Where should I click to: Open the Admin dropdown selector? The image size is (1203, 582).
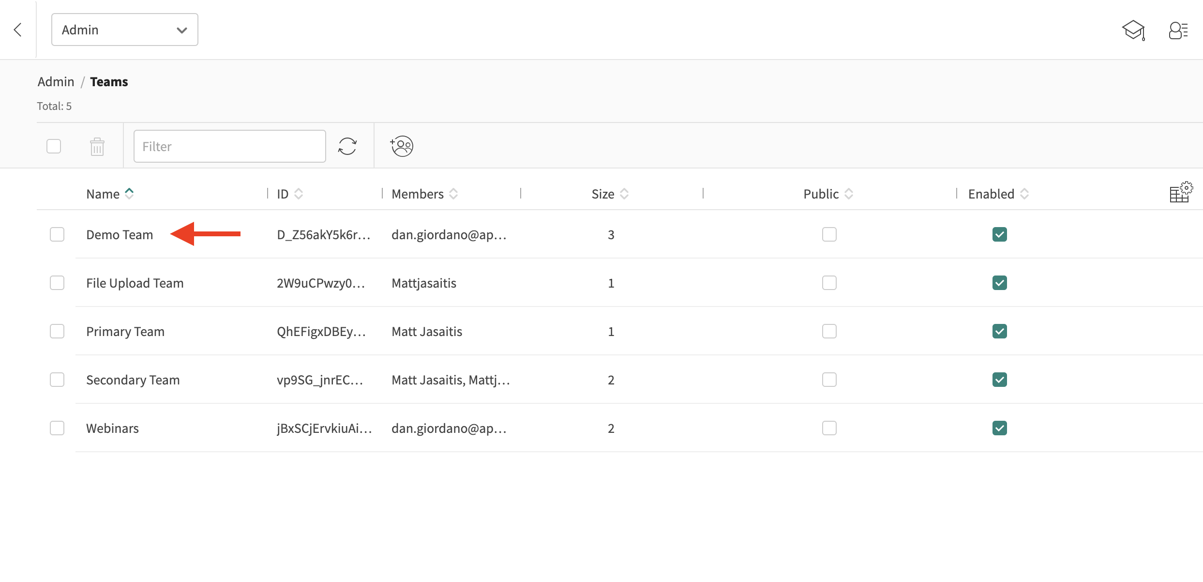tap(125, 30)
